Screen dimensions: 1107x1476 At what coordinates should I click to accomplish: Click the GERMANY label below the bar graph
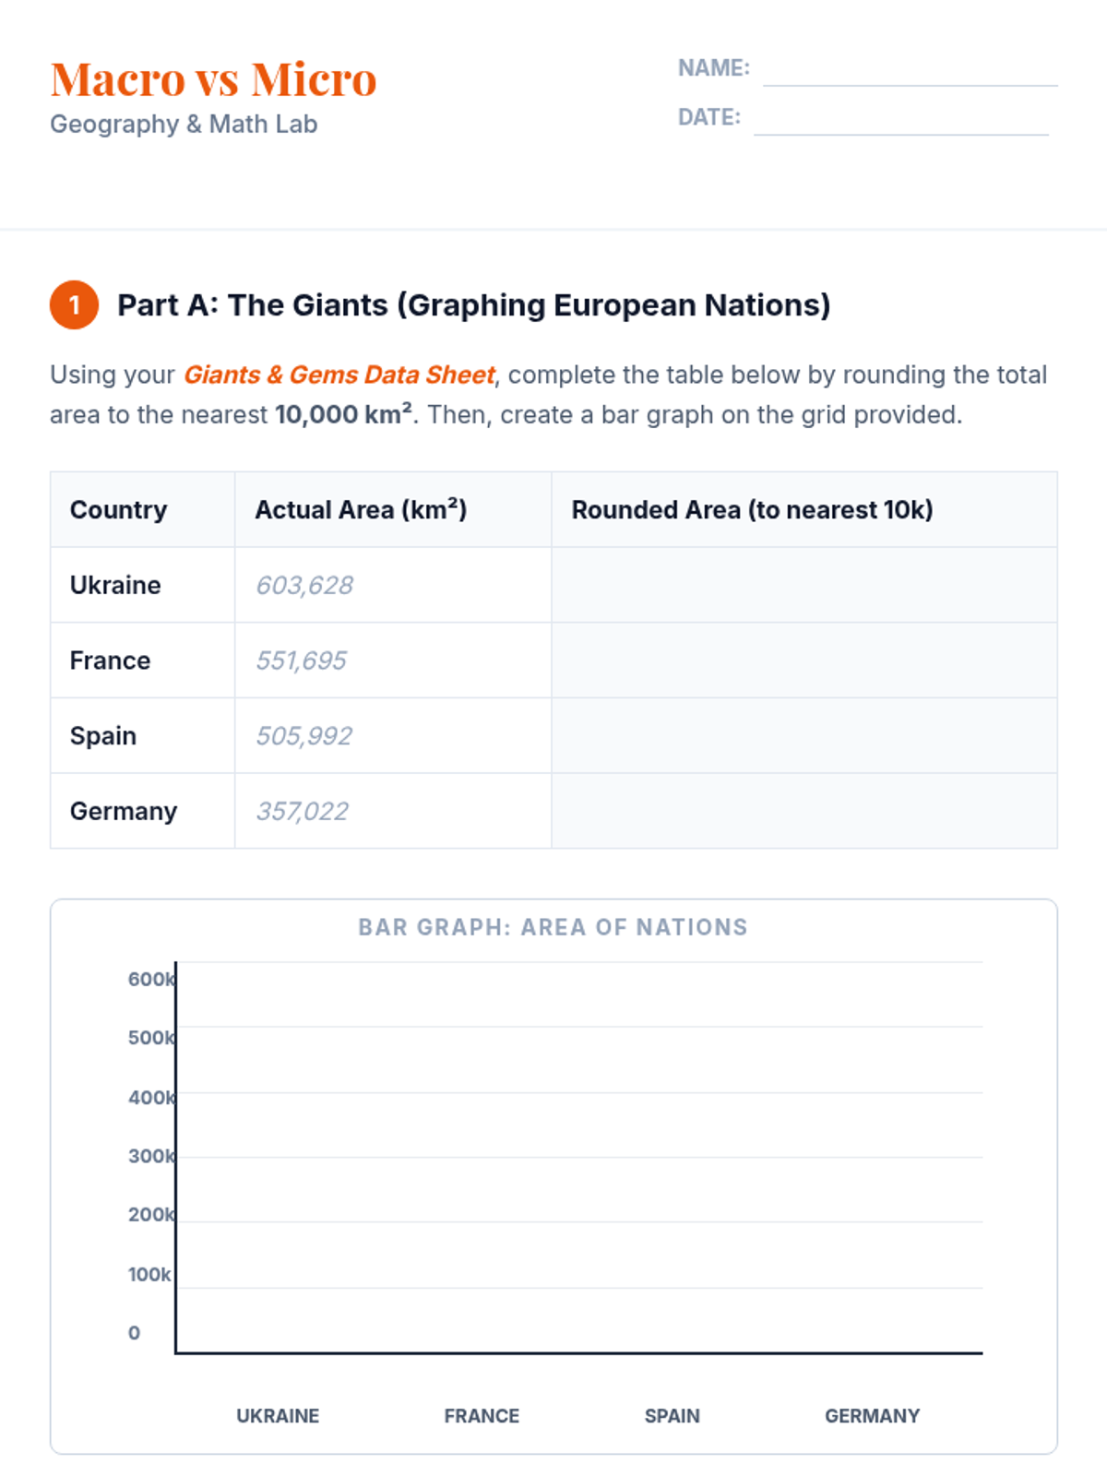(x=872, y=1416)
